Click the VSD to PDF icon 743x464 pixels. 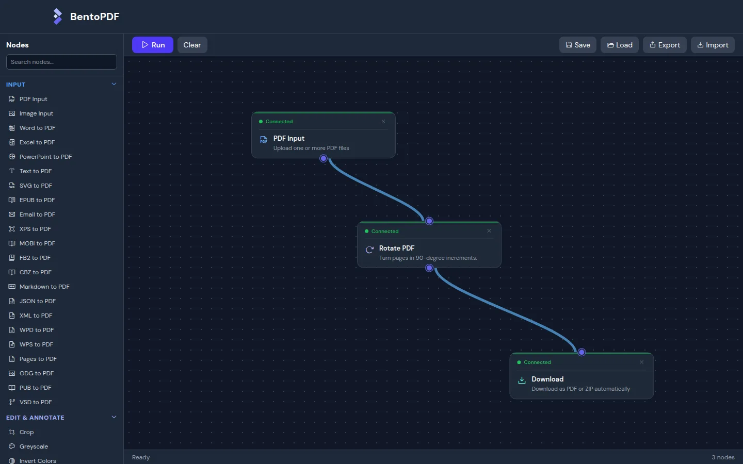point(12,402)
